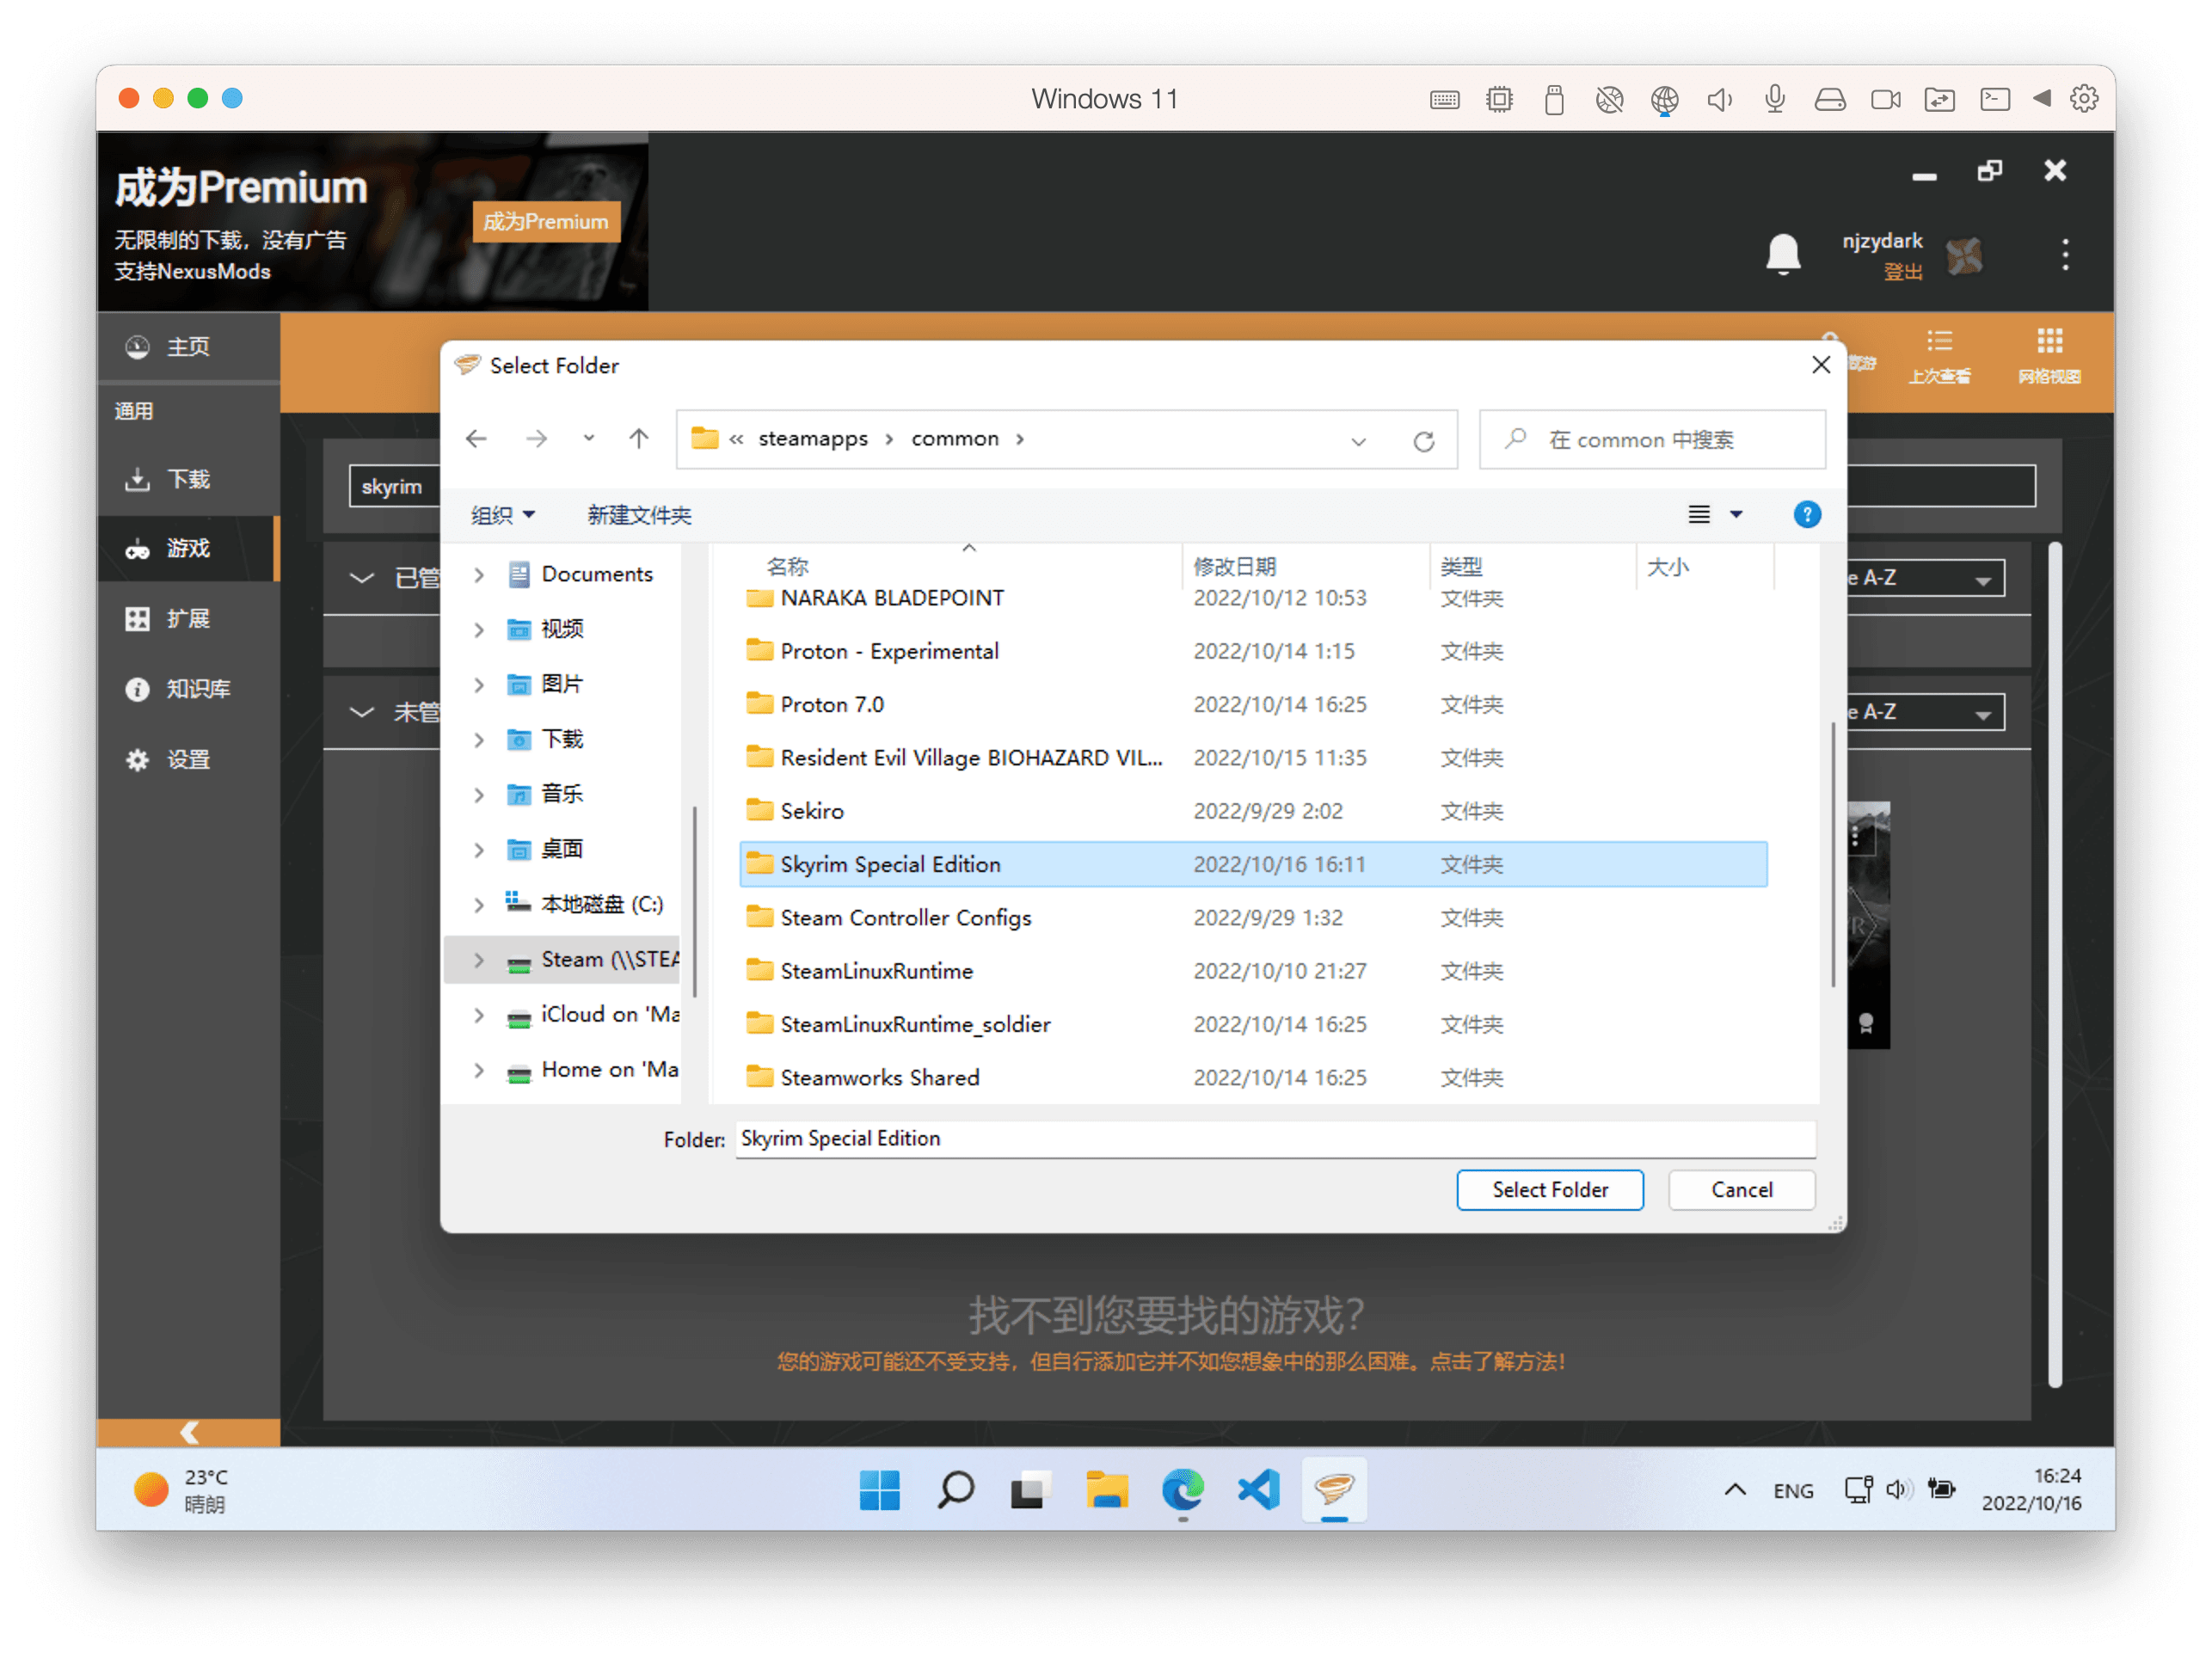
Task: Open Visual Studio Code from taskbar
Action: pos(1259,1490)
